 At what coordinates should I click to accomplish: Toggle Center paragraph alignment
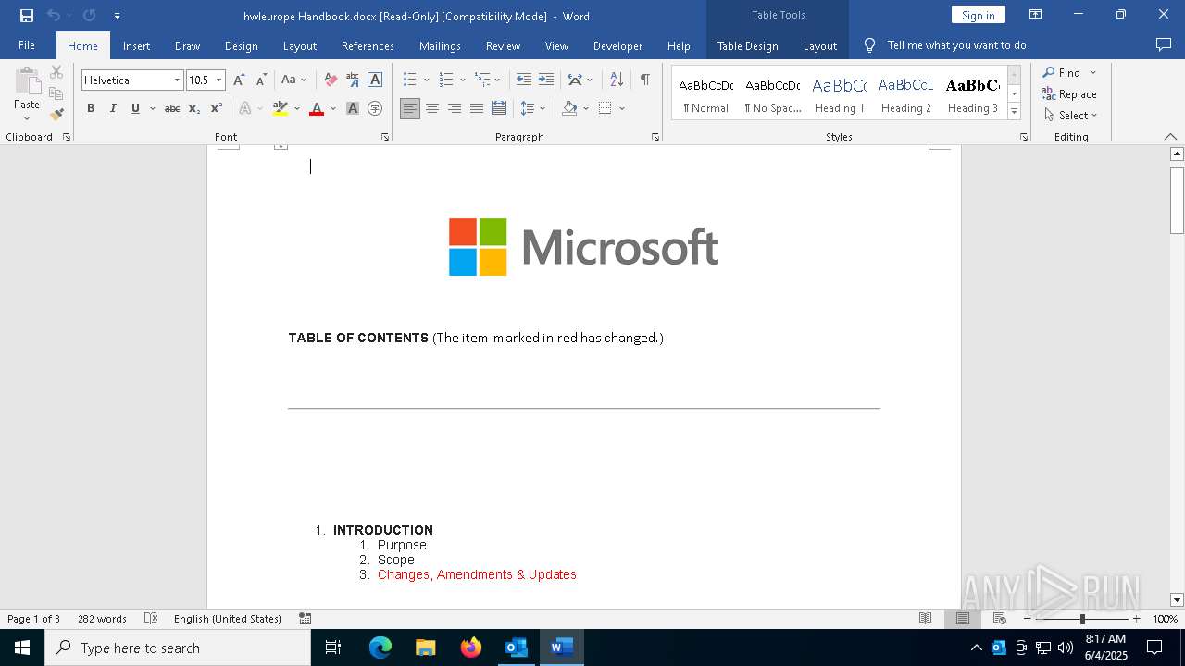[x=432, y=108]
